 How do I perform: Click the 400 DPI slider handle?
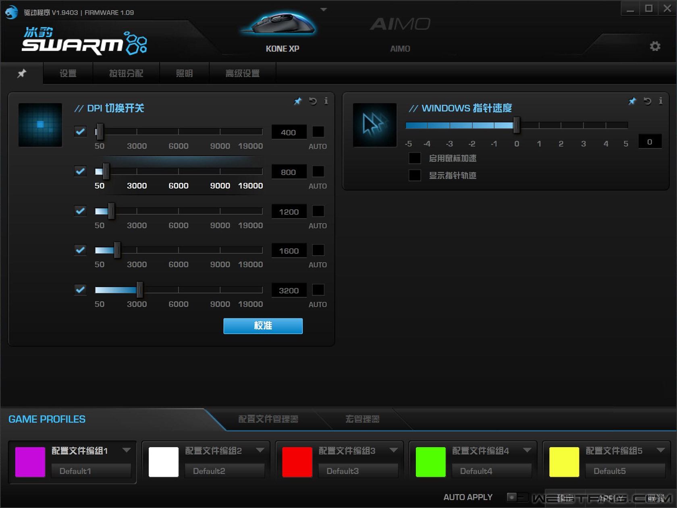click(x=100, y=131)
